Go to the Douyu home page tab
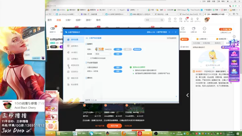The width and height of the screenshot is (242, 136). click(50, 20)
